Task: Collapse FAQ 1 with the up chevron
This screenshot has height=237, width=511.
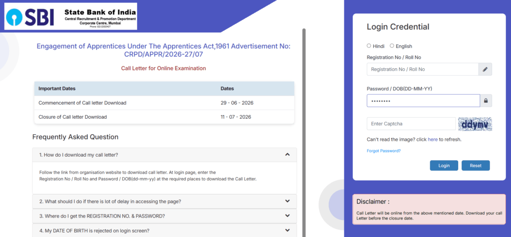Action: (287, 155)
